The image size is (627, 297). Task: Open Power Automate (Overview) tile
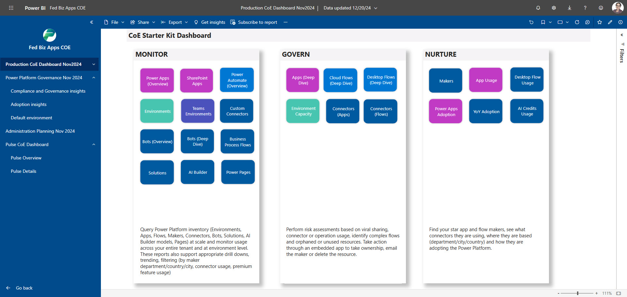(237, 80)
